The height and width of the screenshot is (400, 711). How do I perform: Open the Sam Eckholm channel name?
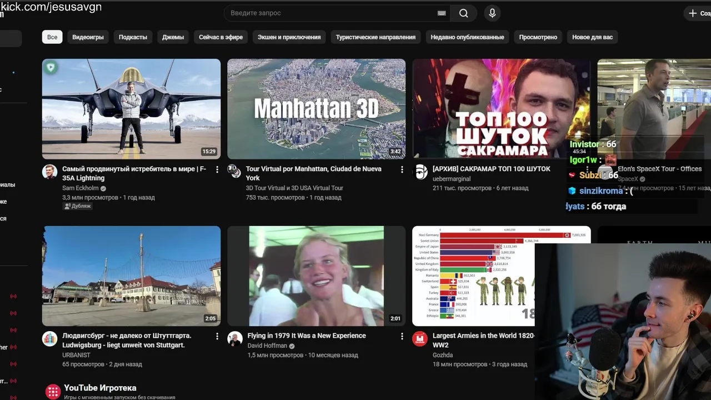pyautogui.click(x=80, y=188)
